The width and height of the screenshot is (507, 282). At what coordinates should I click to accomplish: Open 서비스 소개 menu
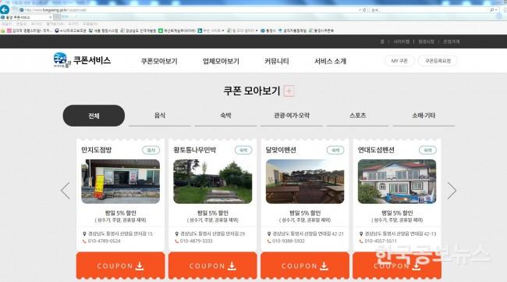(x=330, y=61)
